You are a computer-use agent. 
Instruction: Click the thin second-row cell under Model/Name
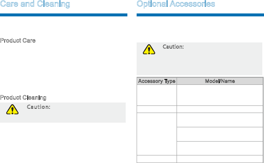click(x=220, y=109)
